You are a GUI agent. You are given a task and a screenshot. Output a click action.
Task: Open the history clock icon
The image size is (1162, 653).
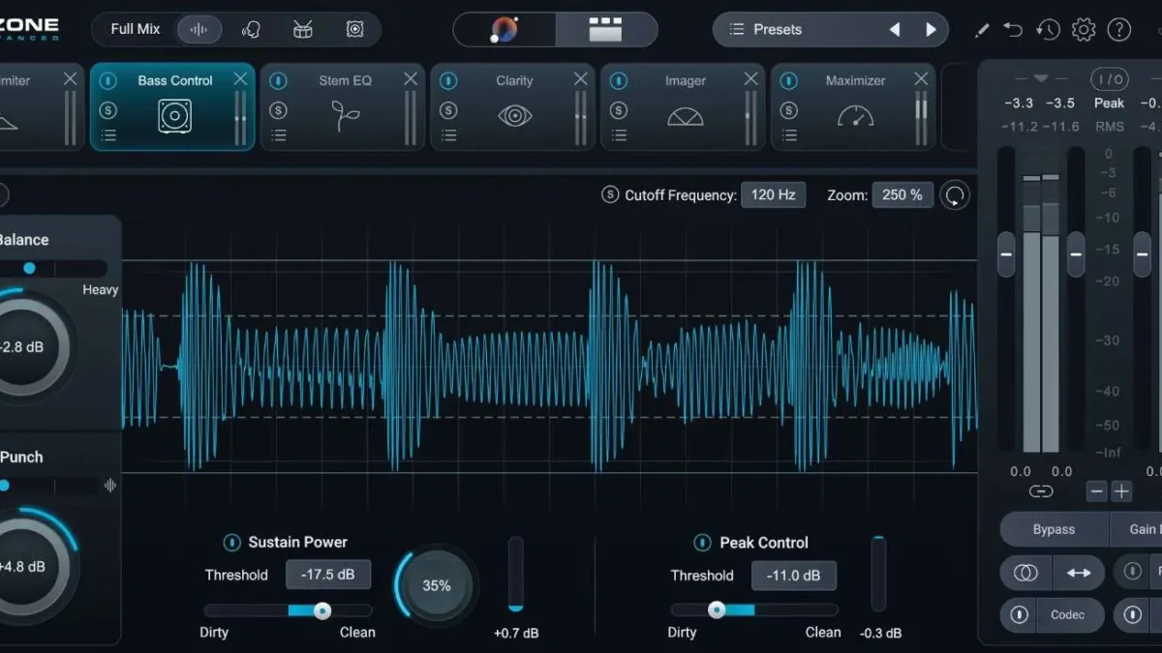pos(1048,30)
